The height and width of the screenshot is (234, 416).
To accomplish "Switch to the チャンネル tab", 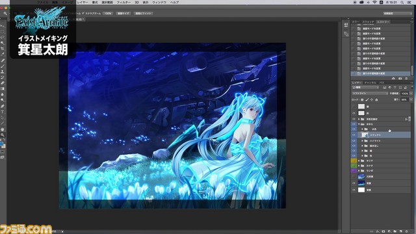I will coord(370,83).
